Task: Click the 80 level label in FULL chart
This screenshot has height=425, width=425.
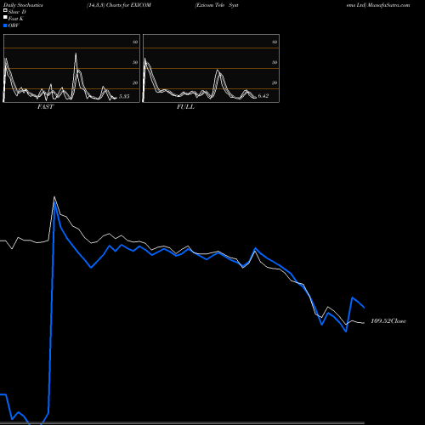Action: [275, 42]
